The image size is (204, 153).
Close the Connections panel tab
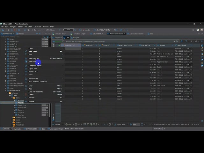click(x=14, y=34)
